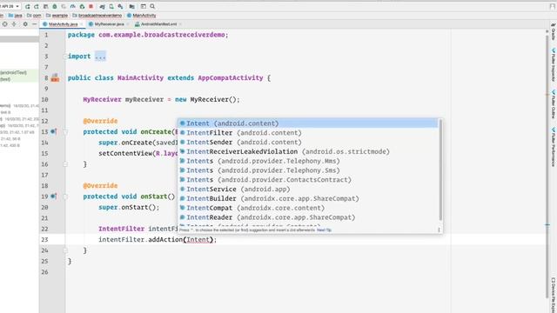The width and height of the screenshot is (557, 313).
Task: Click the gutter icon on line 8
Action: click(x=55, y=77)
